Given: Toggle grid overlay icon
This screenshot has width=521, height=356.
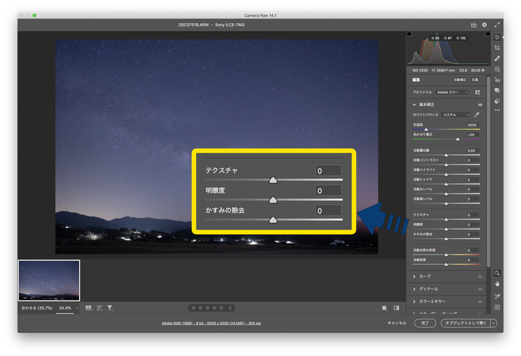Looking at the screenshot, I should click(497, 307).
